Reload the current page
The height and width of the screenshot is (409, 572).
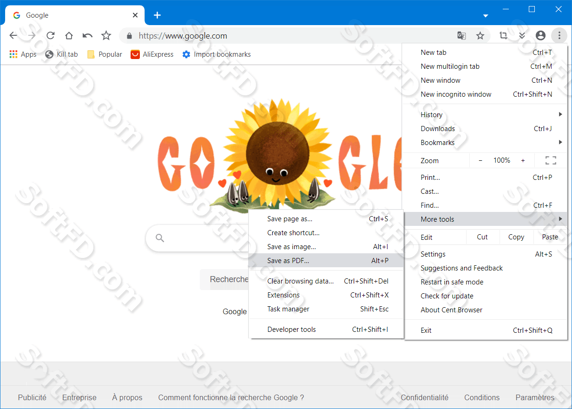(50, 35)
